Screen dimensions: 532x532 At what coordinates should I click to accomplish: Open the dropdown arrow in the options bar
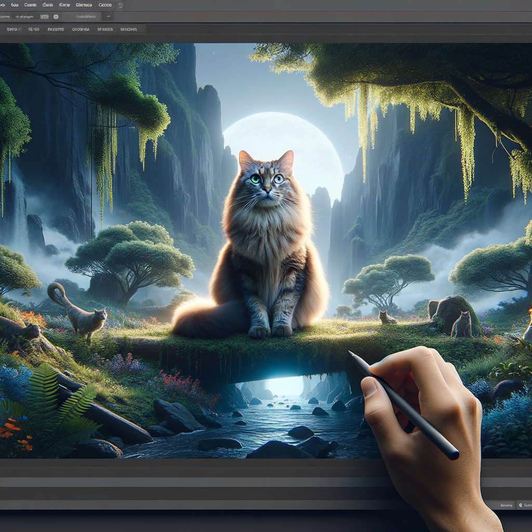click(x=108, y=17)
